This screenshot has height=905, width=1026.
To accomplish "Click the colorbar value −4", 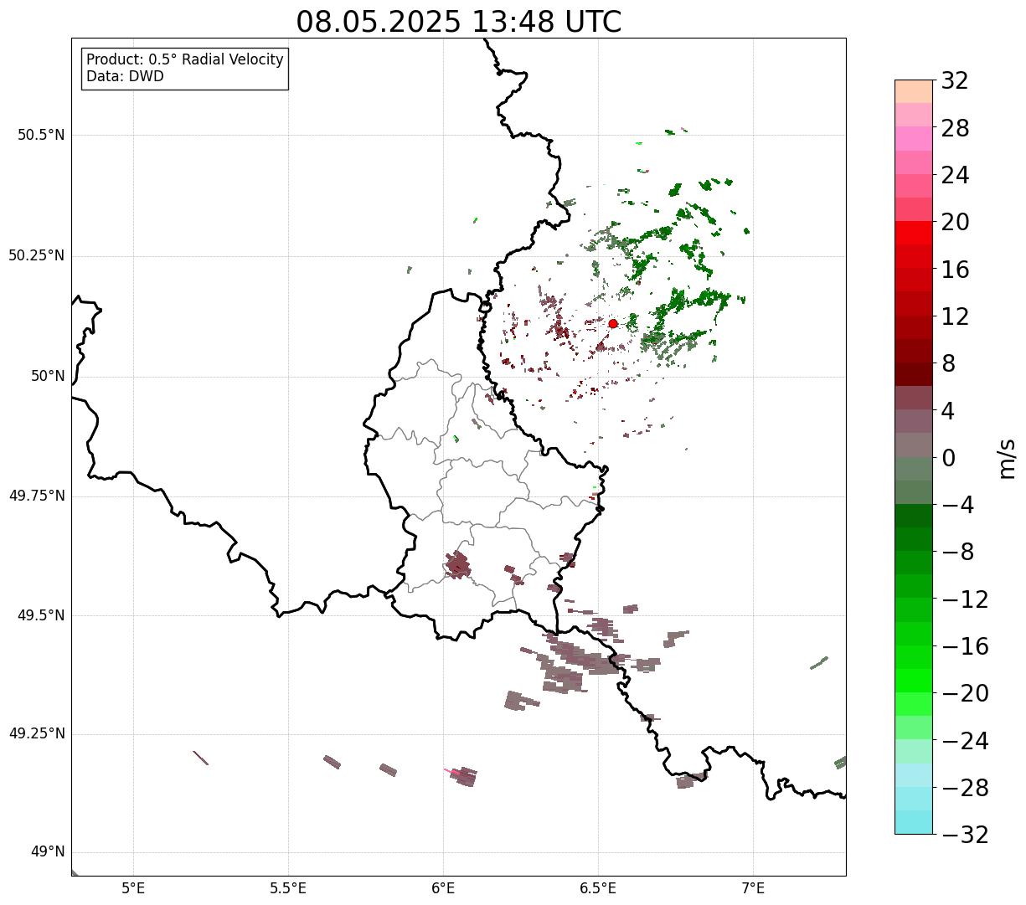I will click(958, 505).
